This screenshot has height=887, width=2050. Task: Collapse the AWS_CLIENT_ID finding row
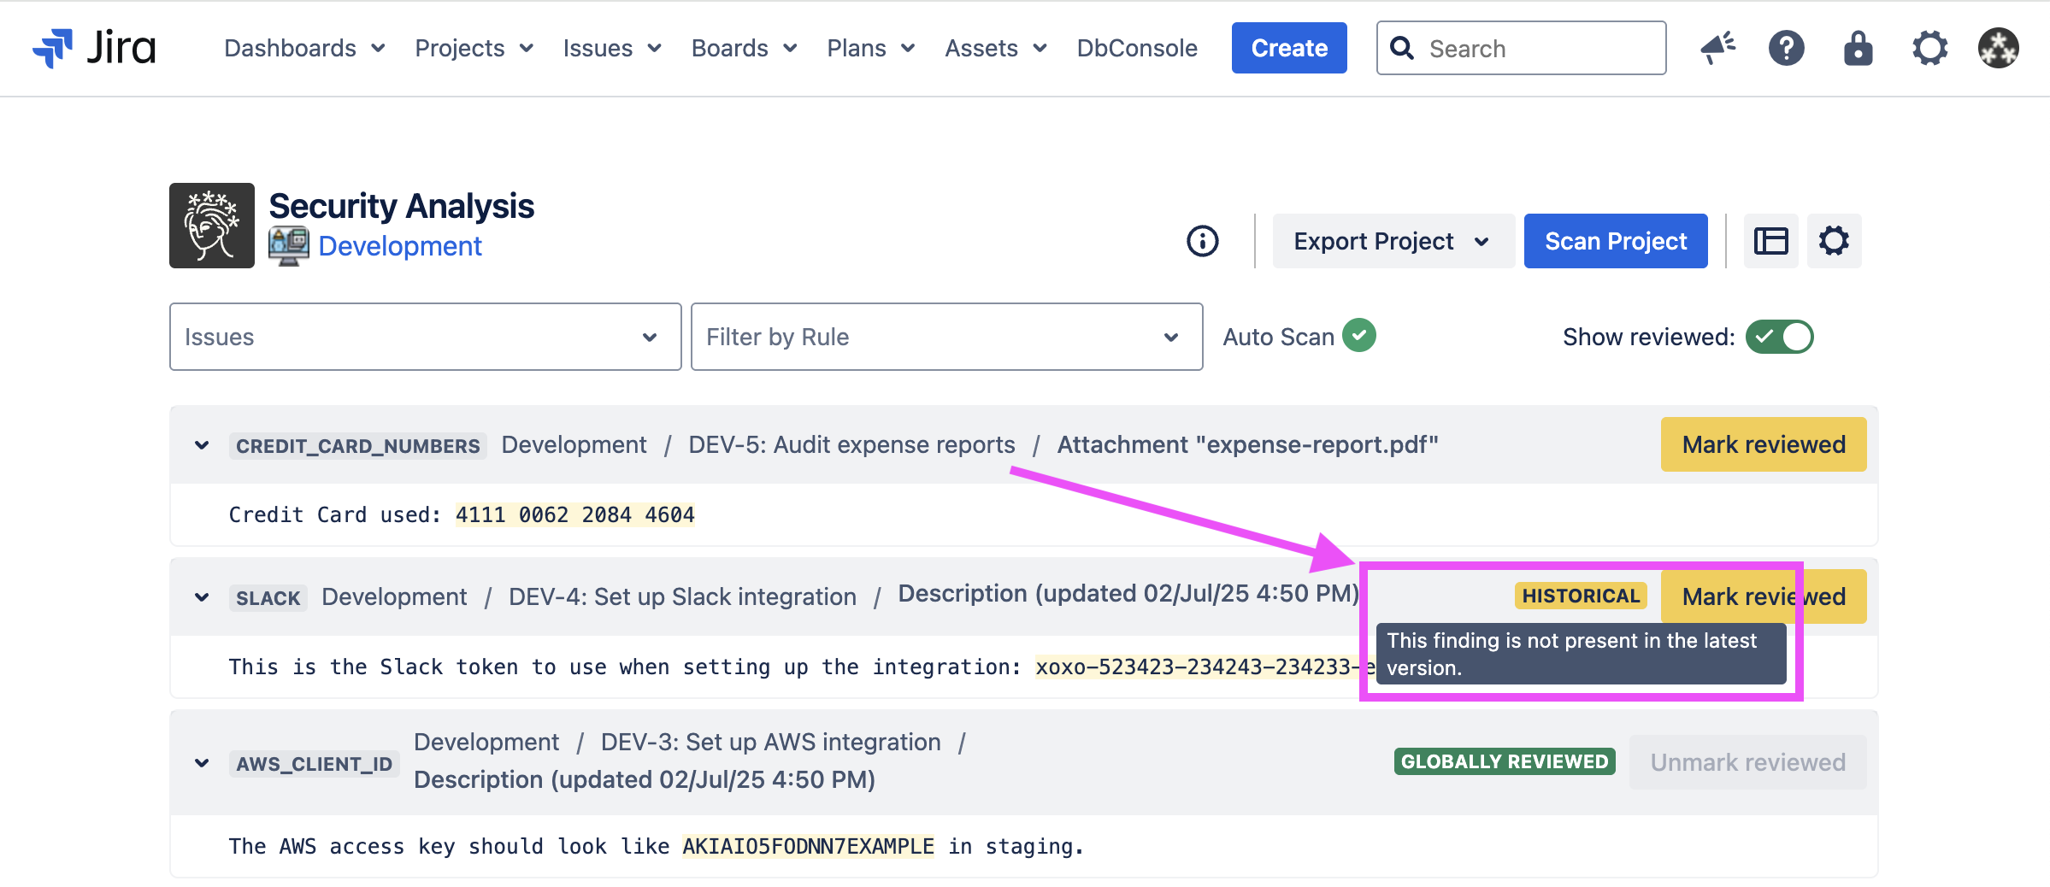pyautogui.click(x=202, y=763)
